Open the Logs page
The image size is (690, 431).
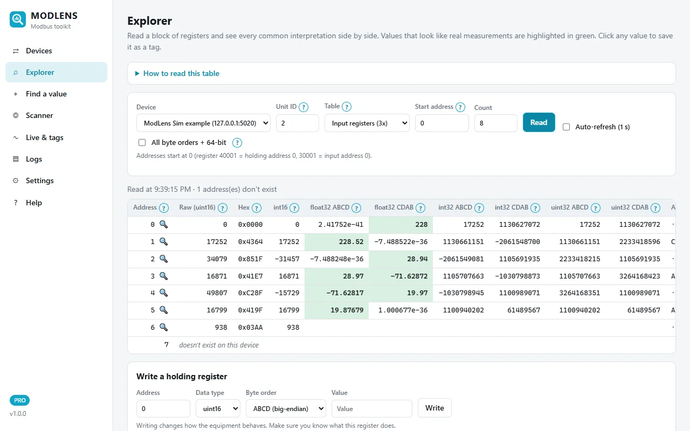point(57,159)
